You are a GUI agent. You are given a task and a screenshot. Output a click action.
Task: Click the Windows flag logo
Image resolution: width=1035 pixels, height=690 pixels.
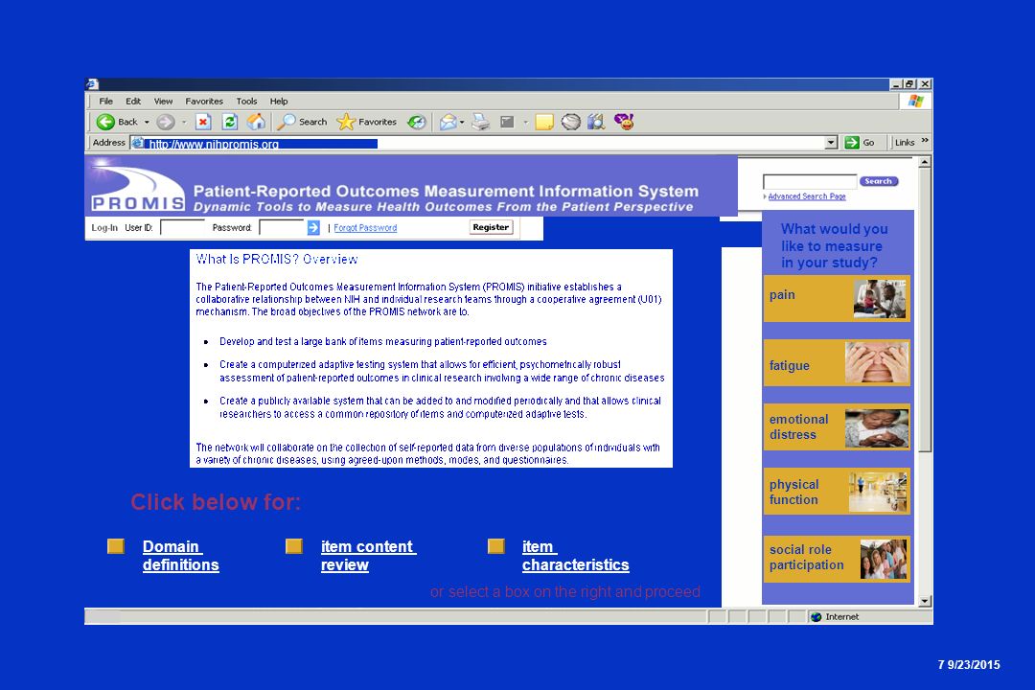pos(915,101)
